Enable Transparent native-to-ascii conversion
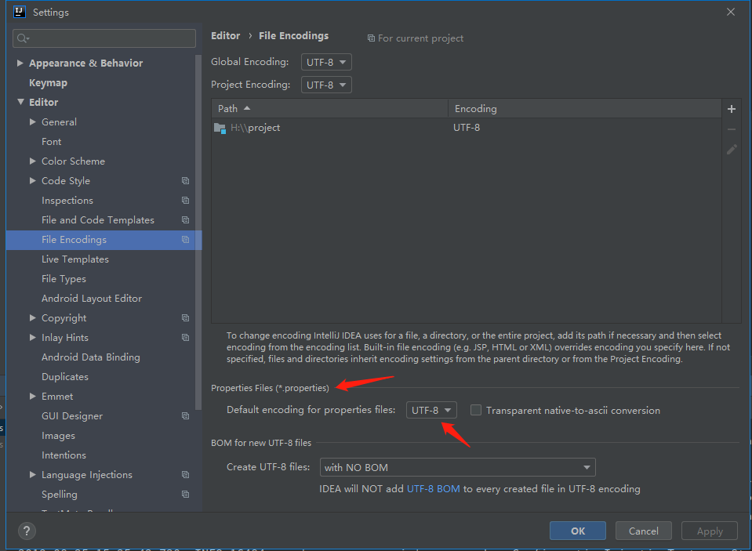752x551 pixels. click(x=476, y=410)
